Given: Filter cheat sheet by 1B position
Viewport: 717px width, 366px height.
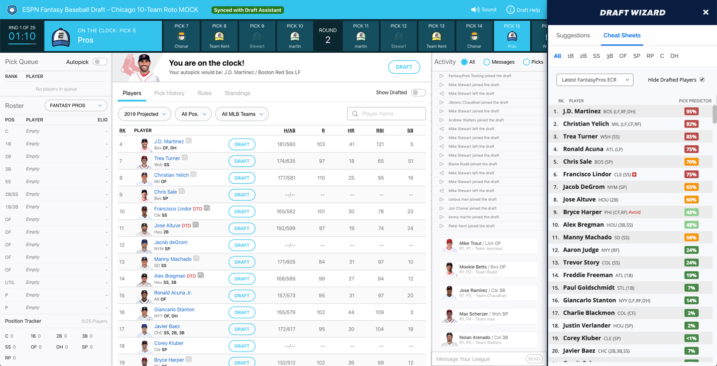Looking at the screenshot, I should [x=571, y=56].
